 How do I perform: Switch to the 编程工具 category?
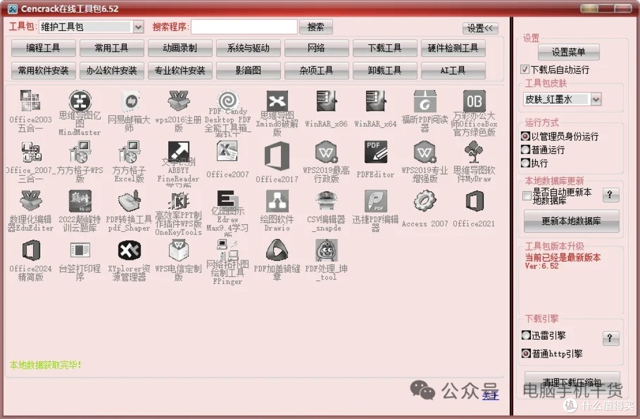coord(43,48)
